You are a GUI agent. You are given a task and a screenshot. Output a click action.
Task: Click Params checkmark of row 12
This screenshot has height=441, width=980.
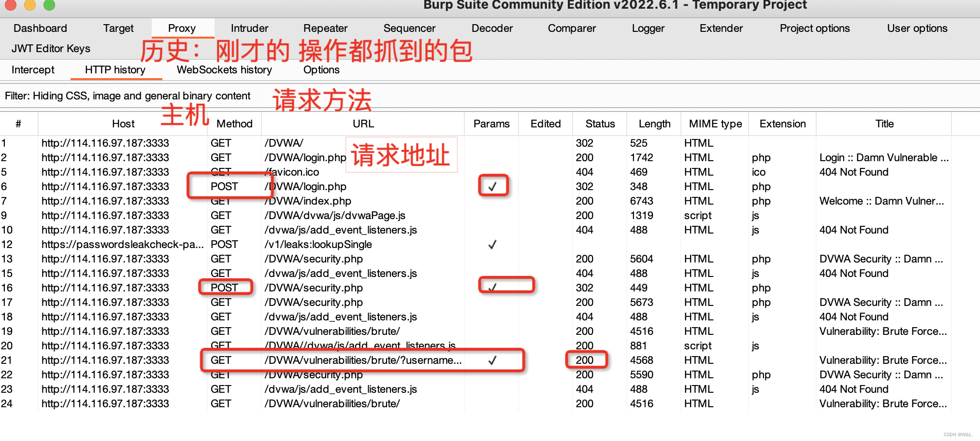[492, 245]
